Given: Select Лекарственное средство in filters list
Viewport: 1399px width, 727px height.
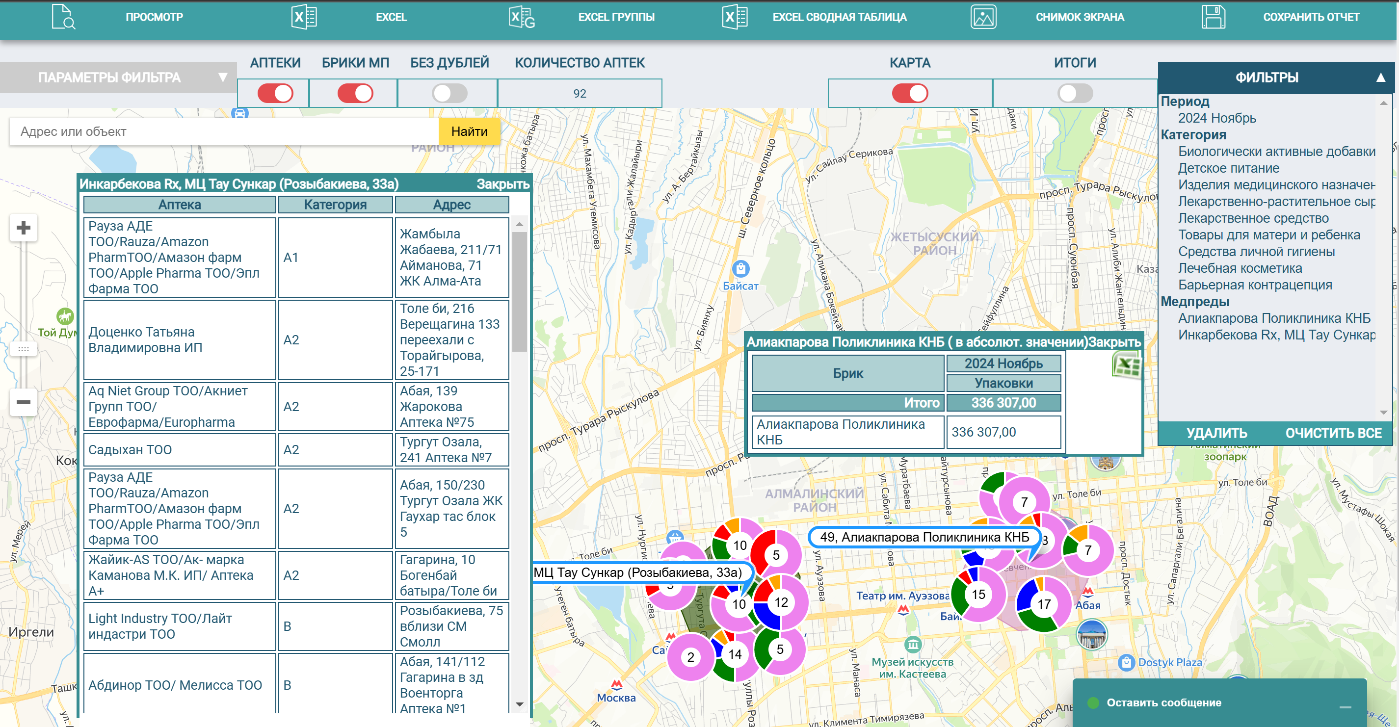Looking at the screenshot, I should (x=1253, y=218).
